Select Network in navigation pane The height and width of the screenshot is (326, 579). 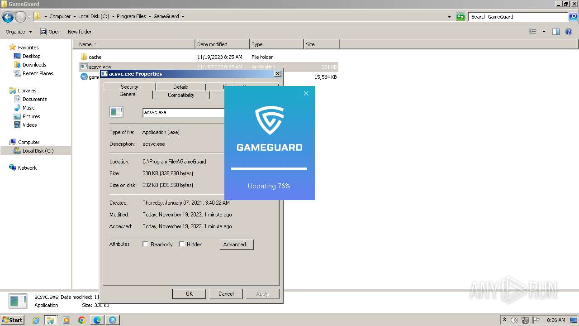pyautogui.click(x=27, y=168)
